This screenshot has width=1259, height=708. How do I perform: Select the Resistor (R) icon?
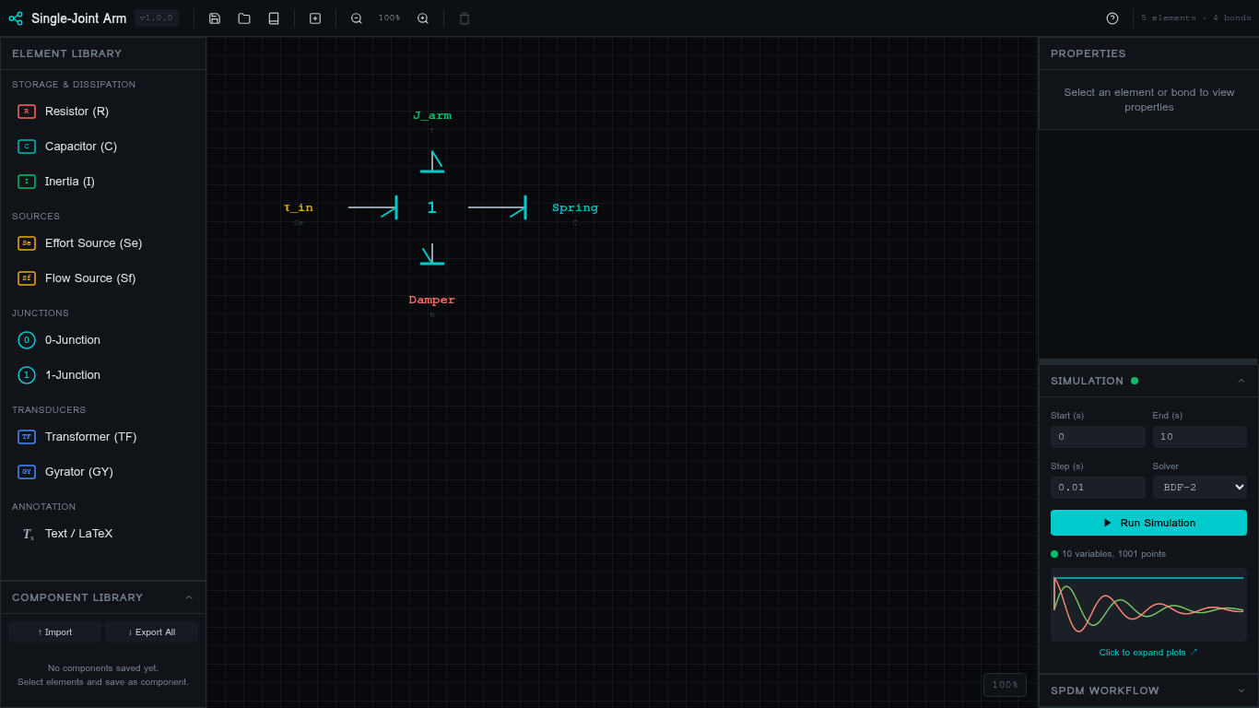(27, 112)
